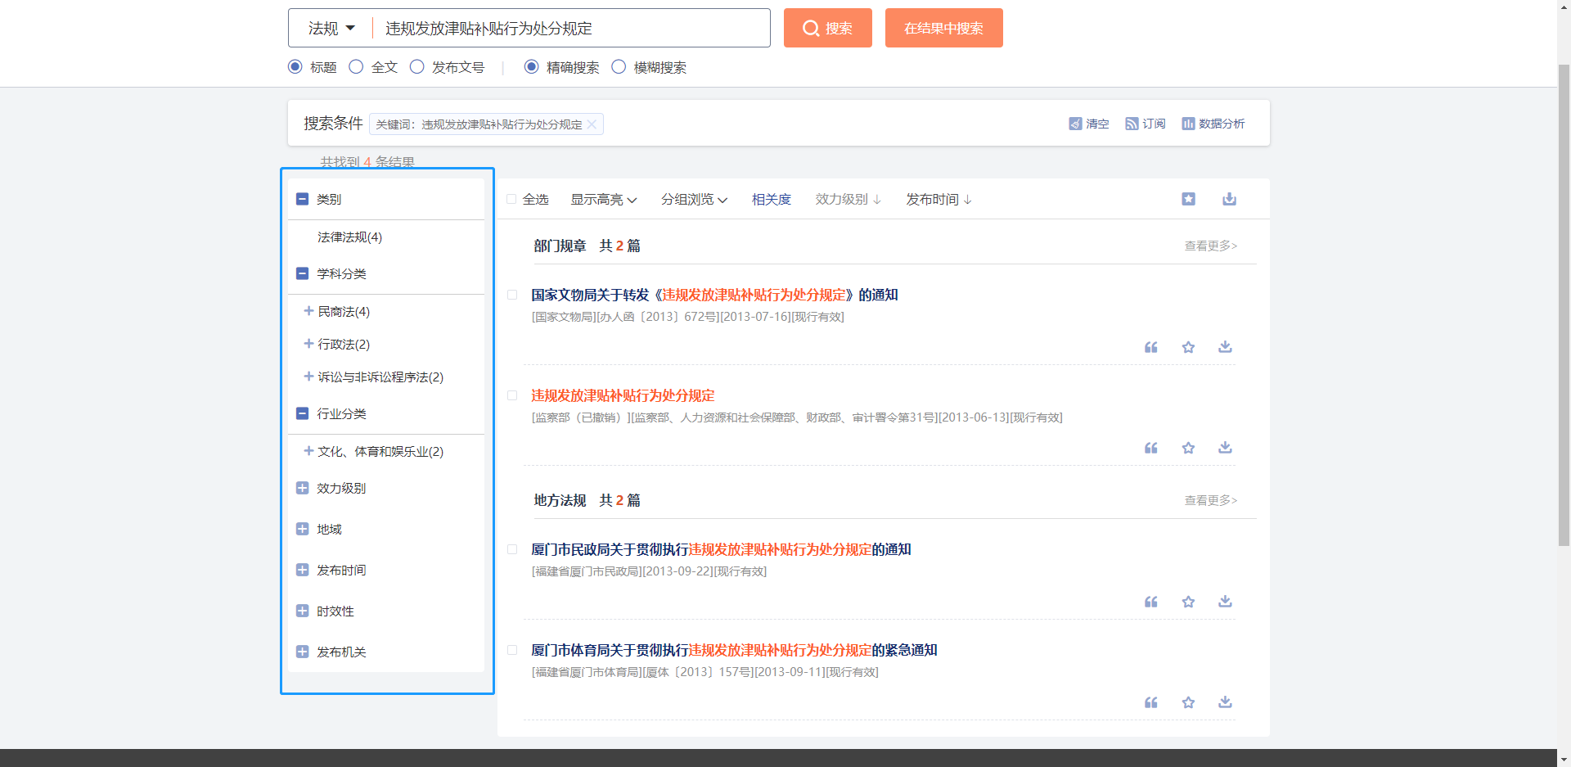The height and width of the screenshot is (767, 1571).
Task: Click the batch favorite icon in results toolbar
Action: [x=1188, y=199]
